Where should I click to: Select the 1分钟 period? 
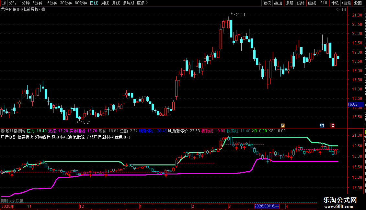[x=25, y=3]
